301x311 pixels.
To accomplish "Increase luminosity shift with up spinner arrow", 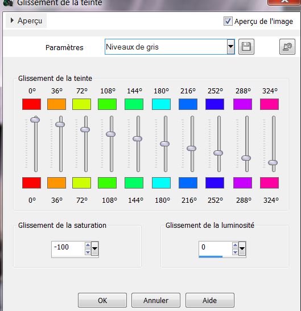I will point(235,245).
